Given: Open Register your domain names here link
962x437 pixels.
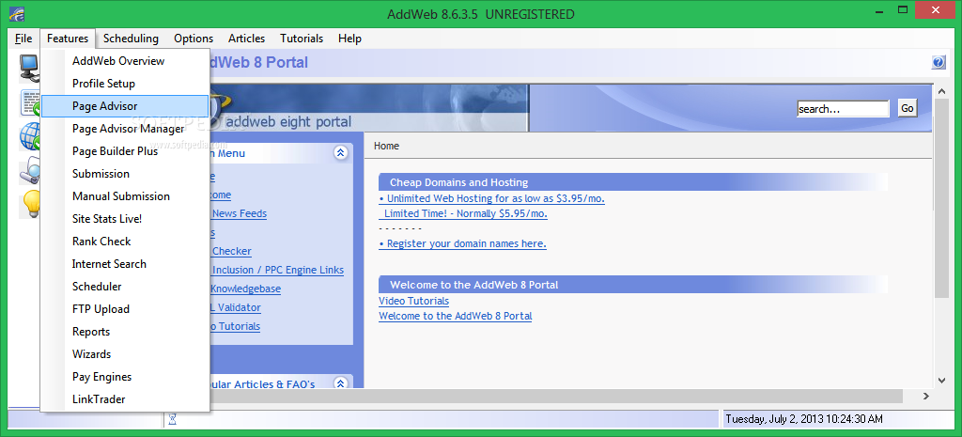Looking at the screenshot, I should tap(462, 243).
